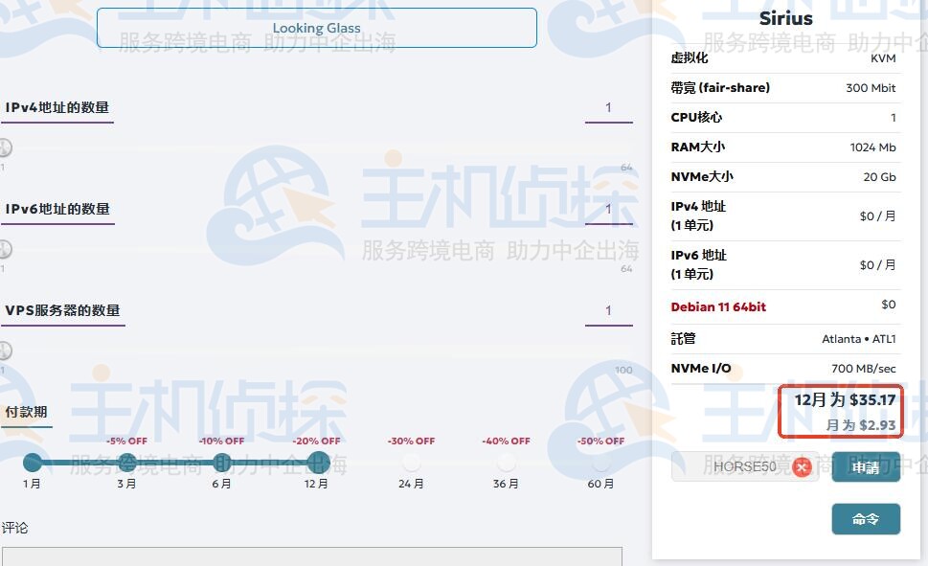Select the Debian 11 64bit option
Screen dimensions: 928x566
(x=718, y=306)
